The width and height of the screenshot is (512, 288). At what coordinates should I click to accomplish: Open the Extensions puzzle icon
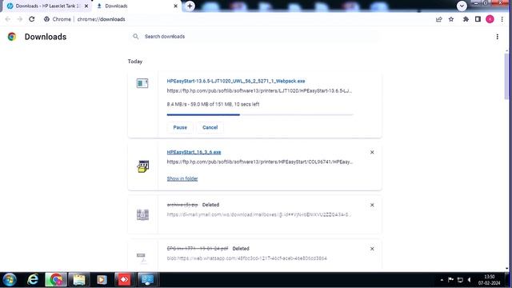pos(466,19)
